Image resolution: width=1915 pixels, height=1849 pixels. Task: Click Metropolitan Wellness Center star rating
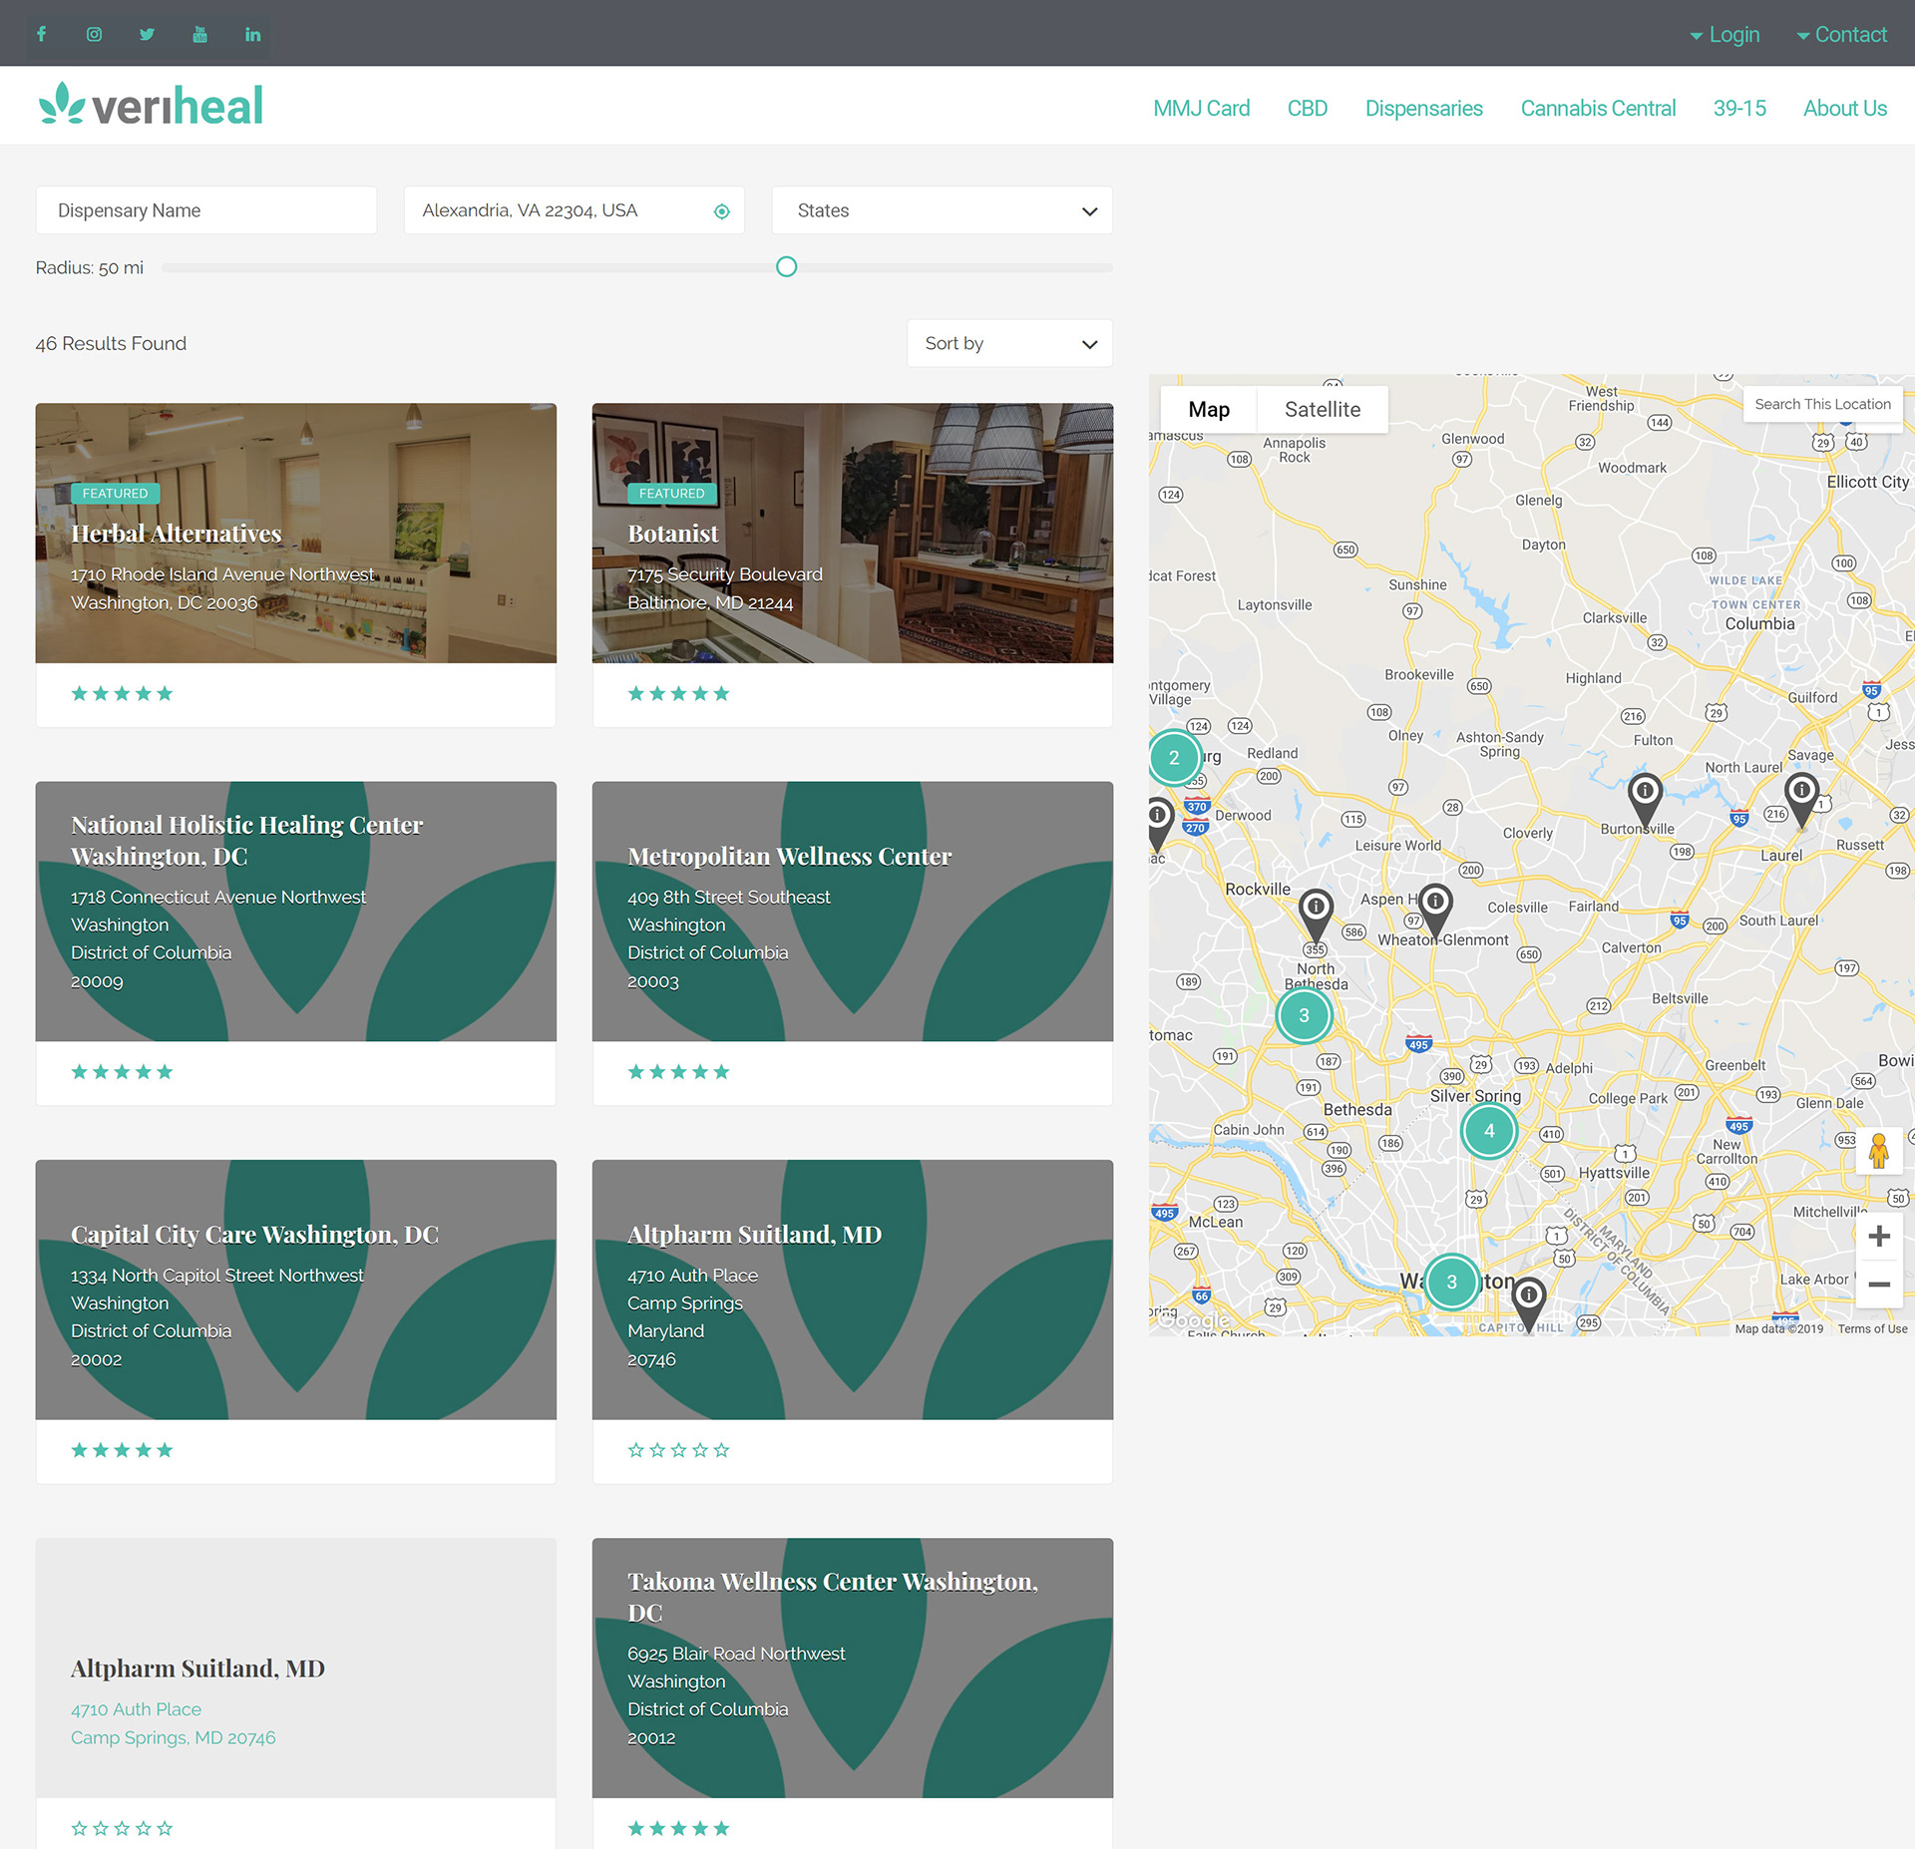[x=678, y=1072]
